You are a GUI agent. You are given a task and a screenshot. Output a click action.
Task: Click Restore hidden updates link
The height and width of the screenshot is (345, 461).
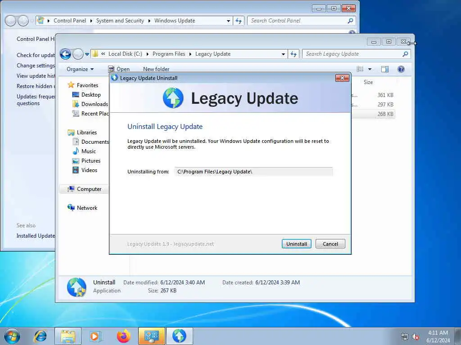click(35, 86)
